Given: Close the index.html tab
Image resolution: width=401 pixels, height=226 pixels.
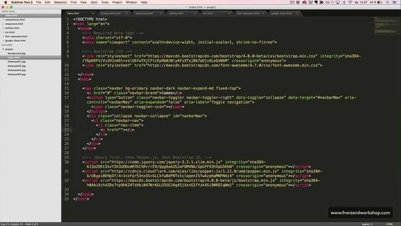Looking at the screenshot, I should [93, 13].
